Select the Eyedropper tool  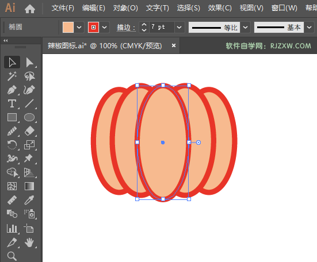tap(29, 200)
